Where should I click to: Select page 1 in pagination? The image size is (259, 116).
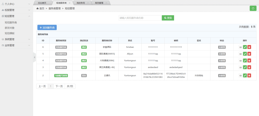[51, 86]
